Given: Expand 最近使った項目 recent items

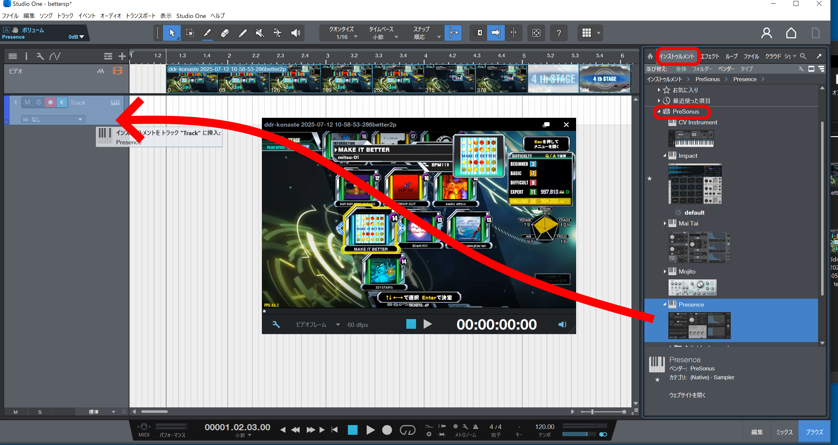Looking at the screenshot, I should (x=659, y=101).
